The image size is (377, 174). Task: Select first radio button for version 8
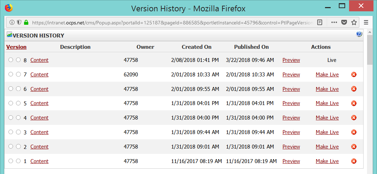(x=11, y=60)
